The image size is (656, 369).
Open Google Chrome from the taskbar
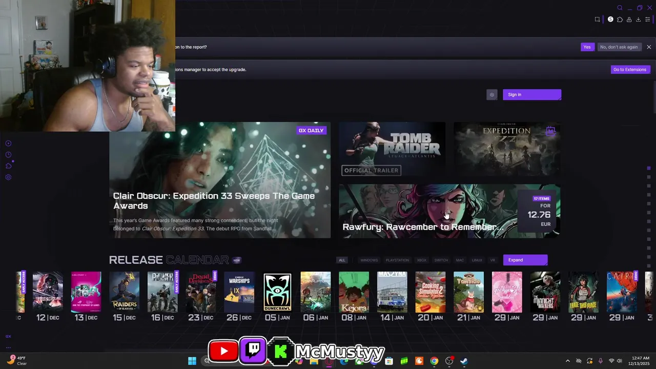[434, 361]
